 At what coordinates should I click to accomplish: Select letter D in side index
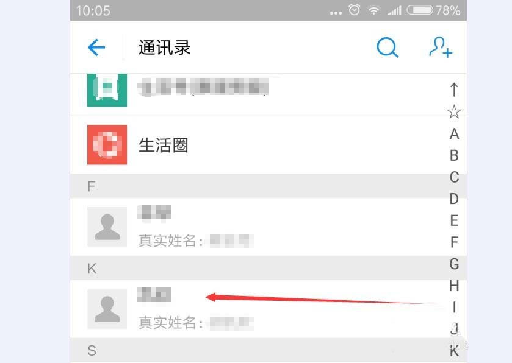point(454,199)
